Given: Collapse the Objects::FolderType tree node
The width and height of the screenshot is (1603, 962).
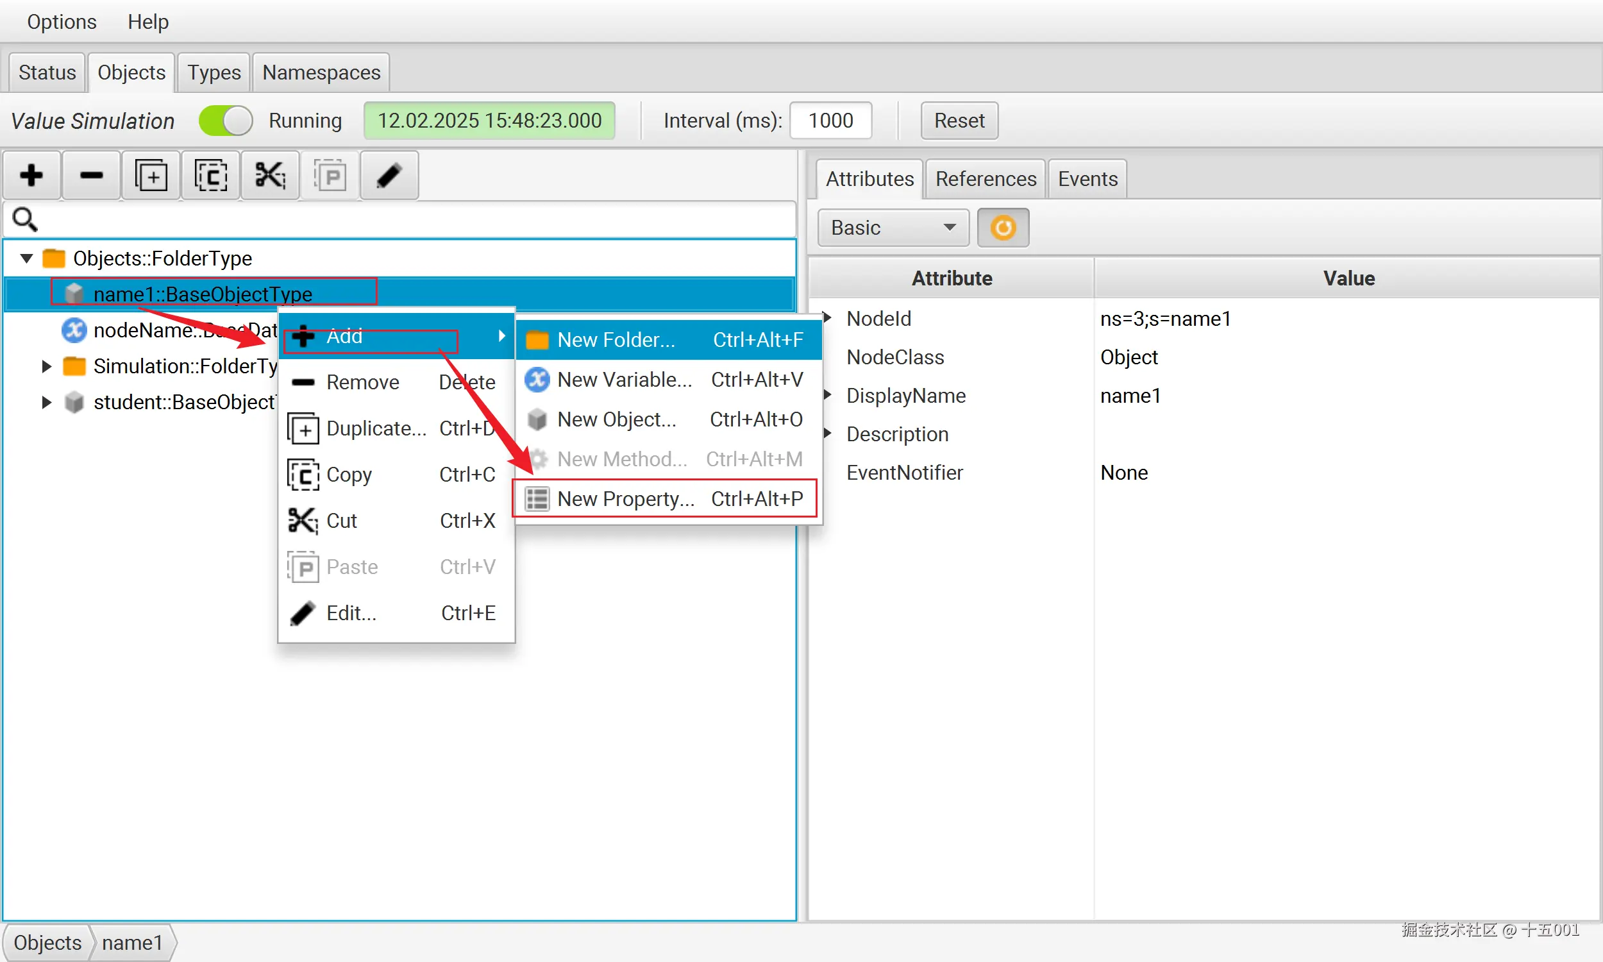Looking at the screenshot, I should pyautogui.click(x=26, y=258).
